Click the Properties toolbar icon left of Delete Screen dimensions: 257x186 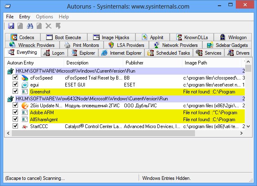(39, 26)
